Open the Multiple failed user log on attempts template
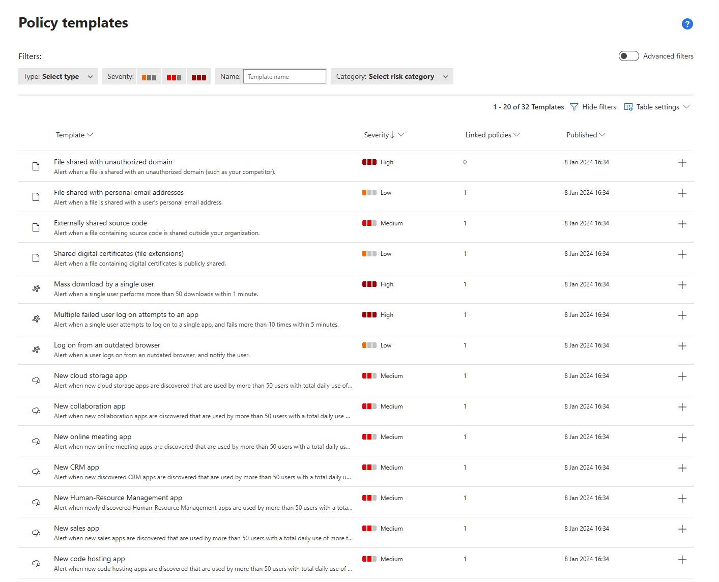Screen dimensions: 719x582 point(126,314)
